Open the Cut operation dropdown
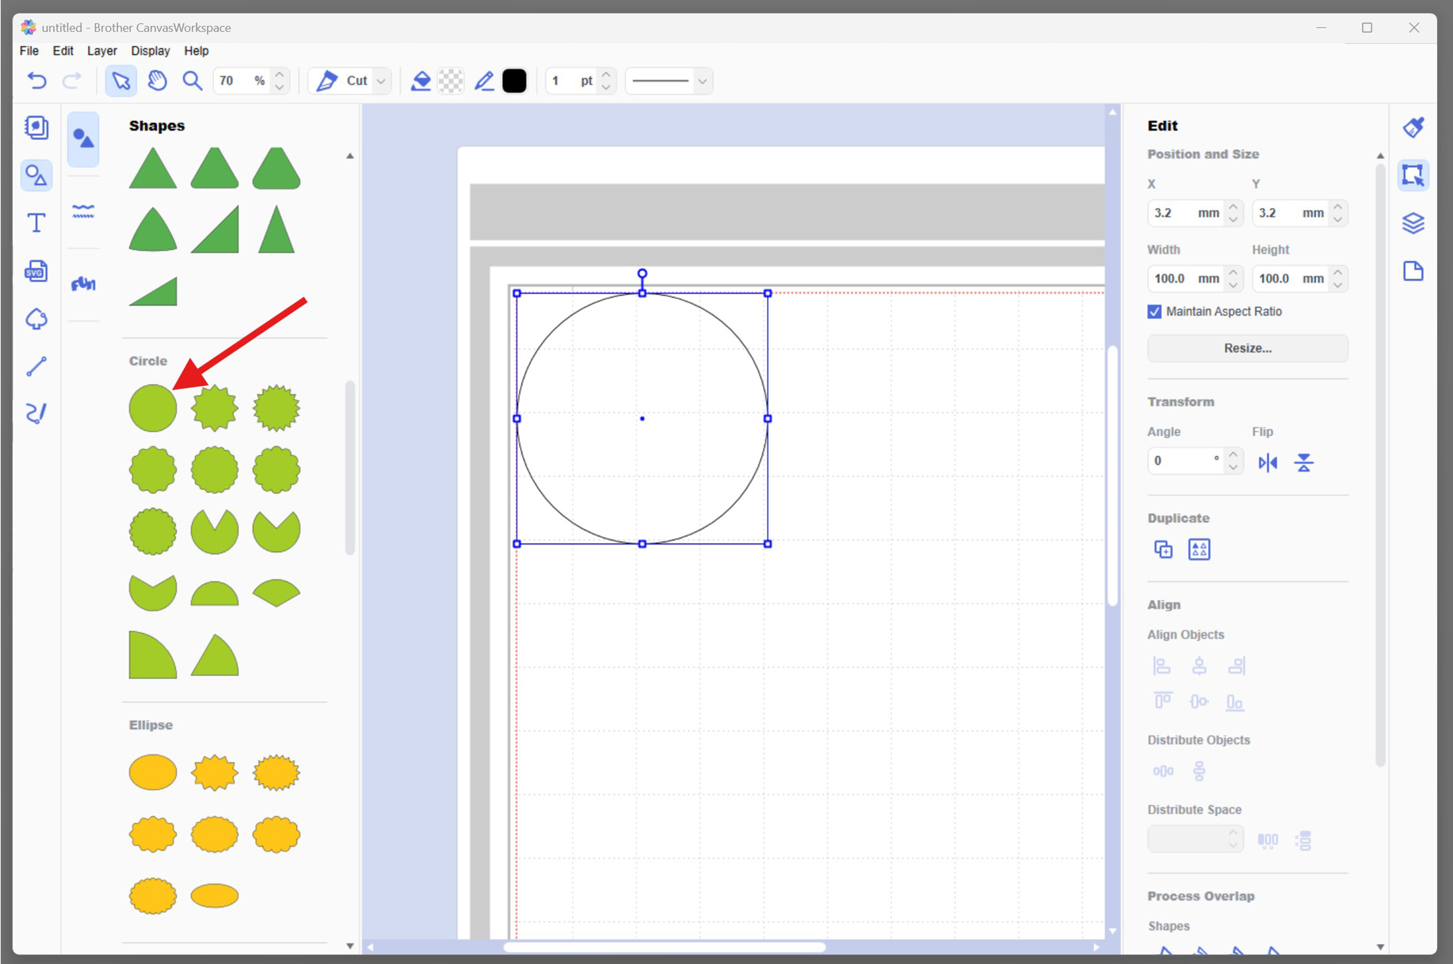Screen dimensions: 1453x964 tap(381, 81)
